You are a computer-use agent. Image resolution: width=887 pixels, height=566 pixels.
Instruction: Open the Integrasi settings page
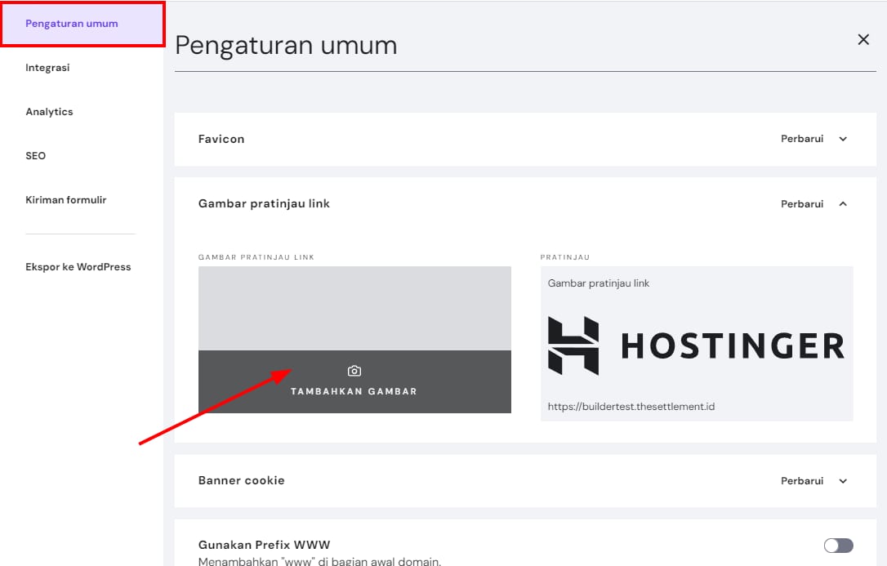(x=47, y=68)
